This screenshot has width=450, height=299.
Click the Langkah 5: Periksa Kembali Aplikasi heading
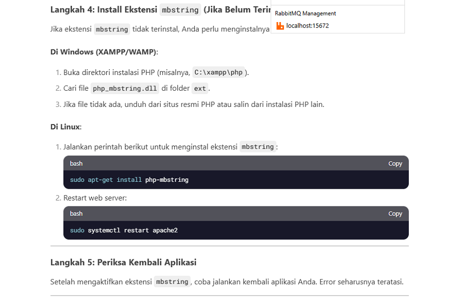[123, 262]
